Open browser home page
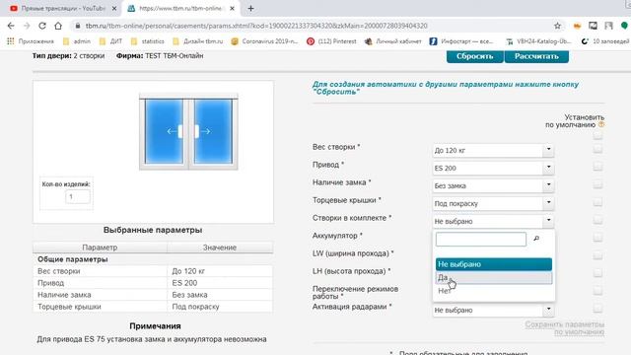 click(x=58, y=26)
